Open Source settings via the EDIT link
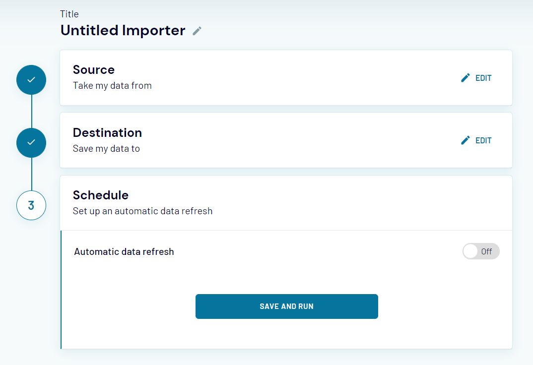 483,78
